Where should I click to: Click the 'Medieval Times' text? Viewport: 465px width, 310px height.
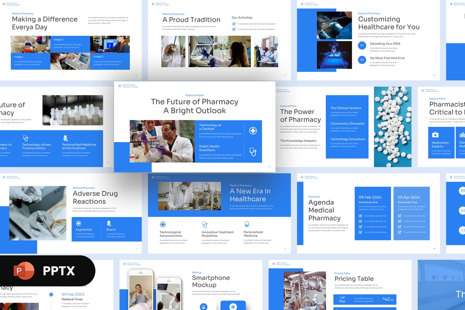(72, 299)
